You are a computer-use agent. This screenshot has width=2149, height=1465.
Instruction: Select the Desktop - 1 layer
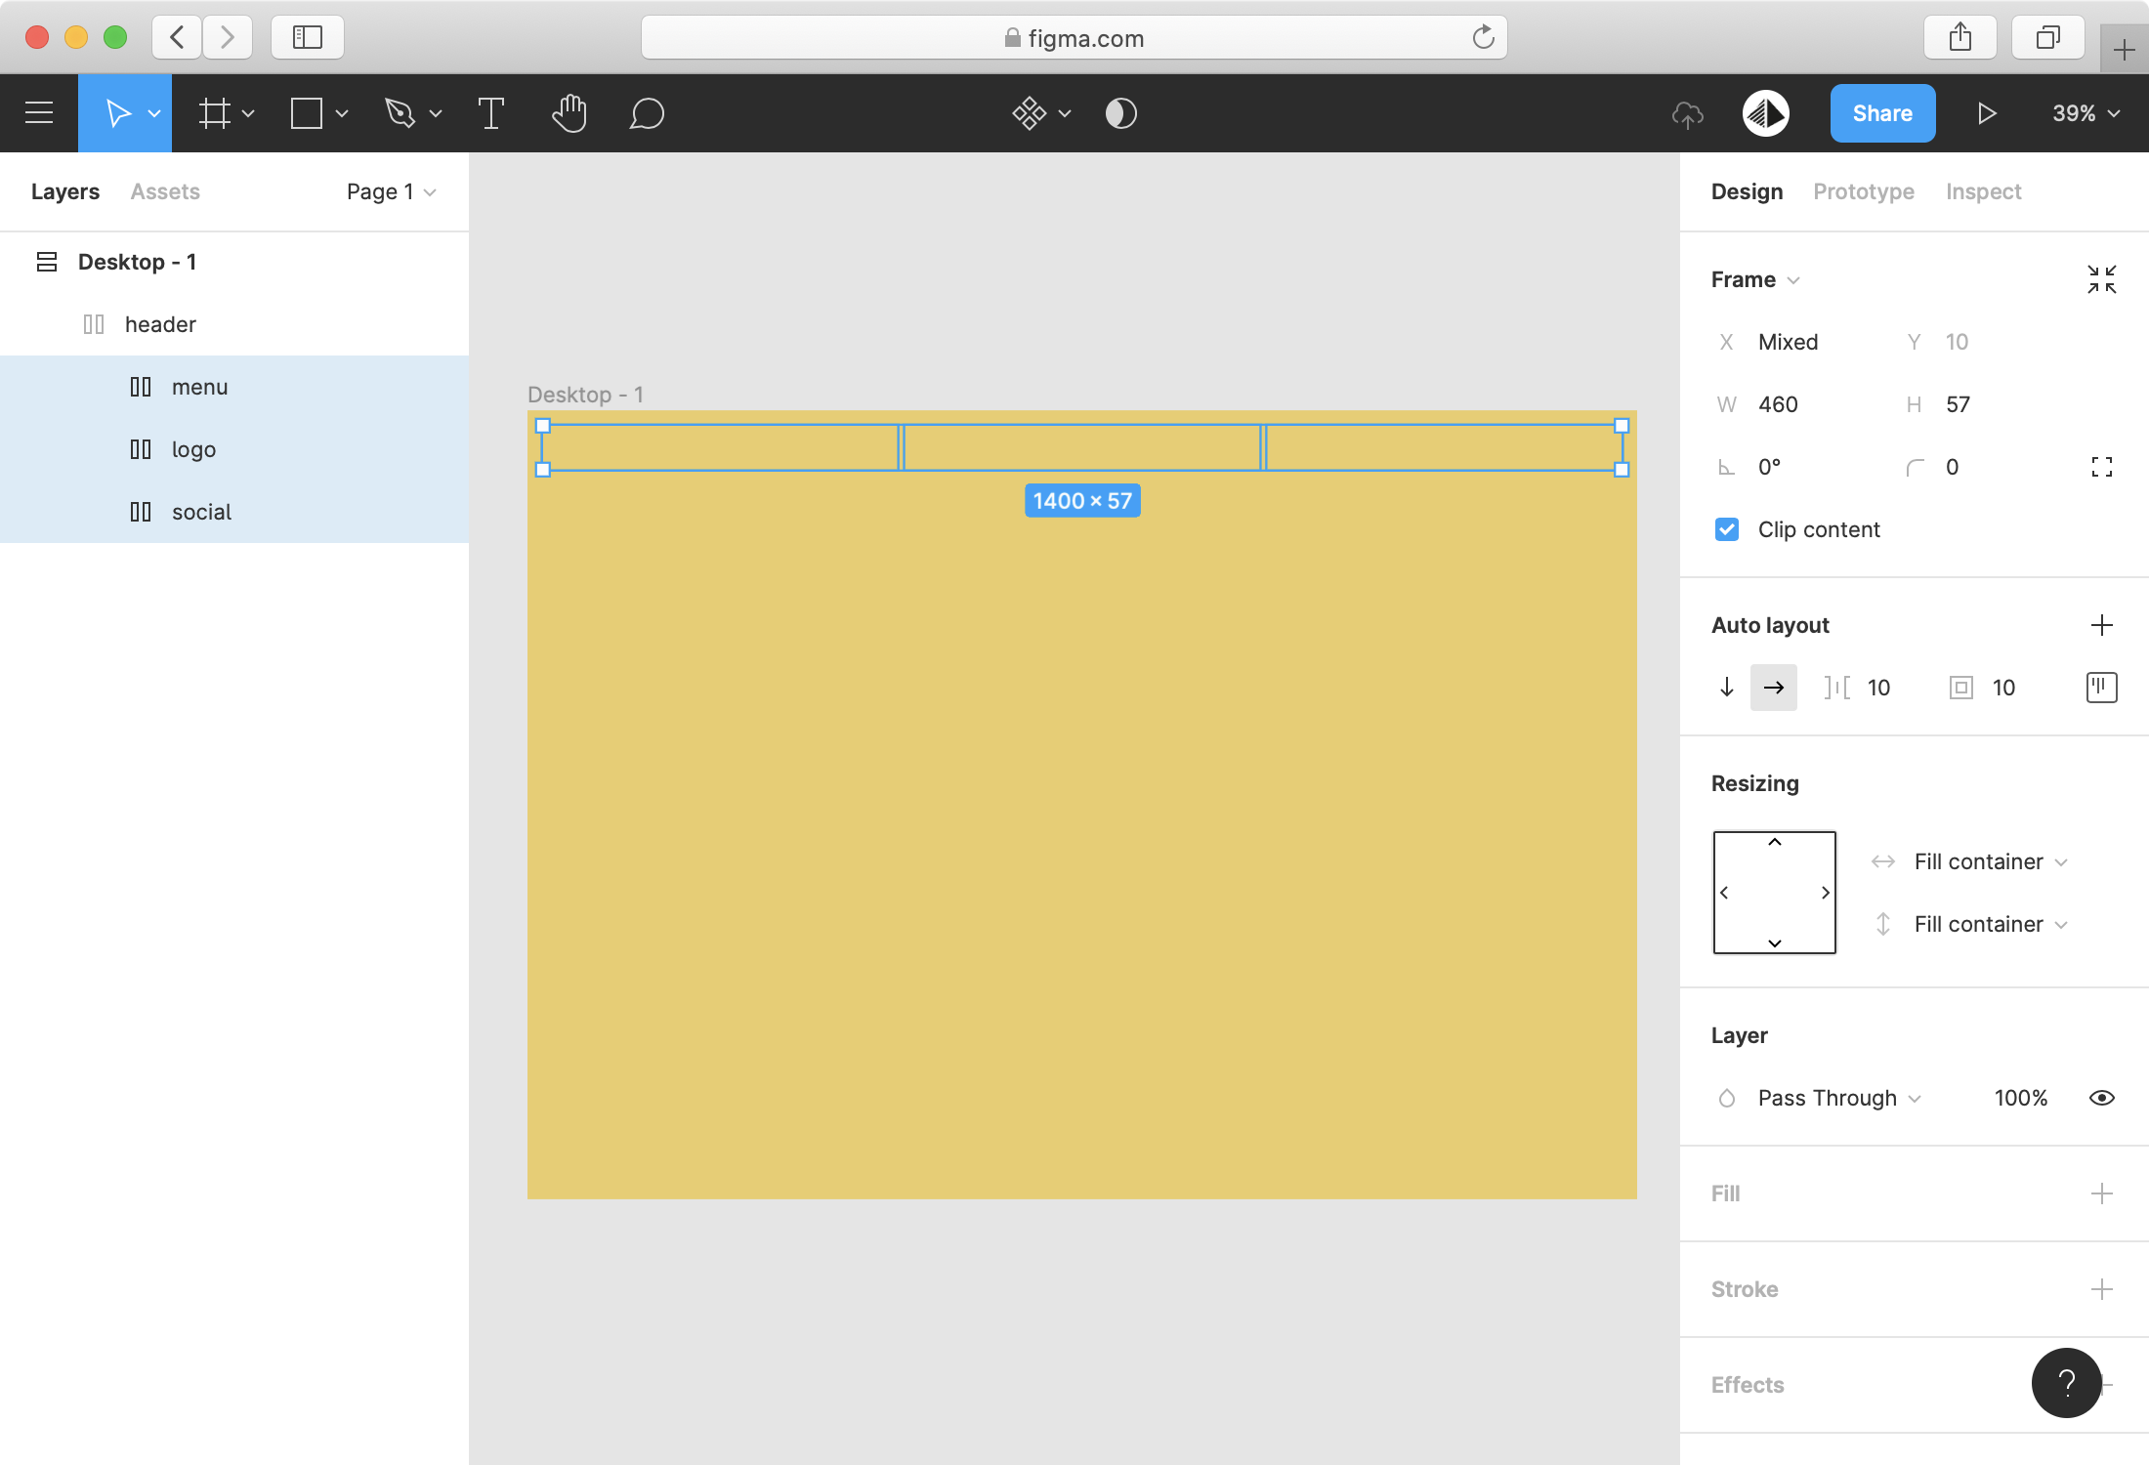tap(234, 262)
